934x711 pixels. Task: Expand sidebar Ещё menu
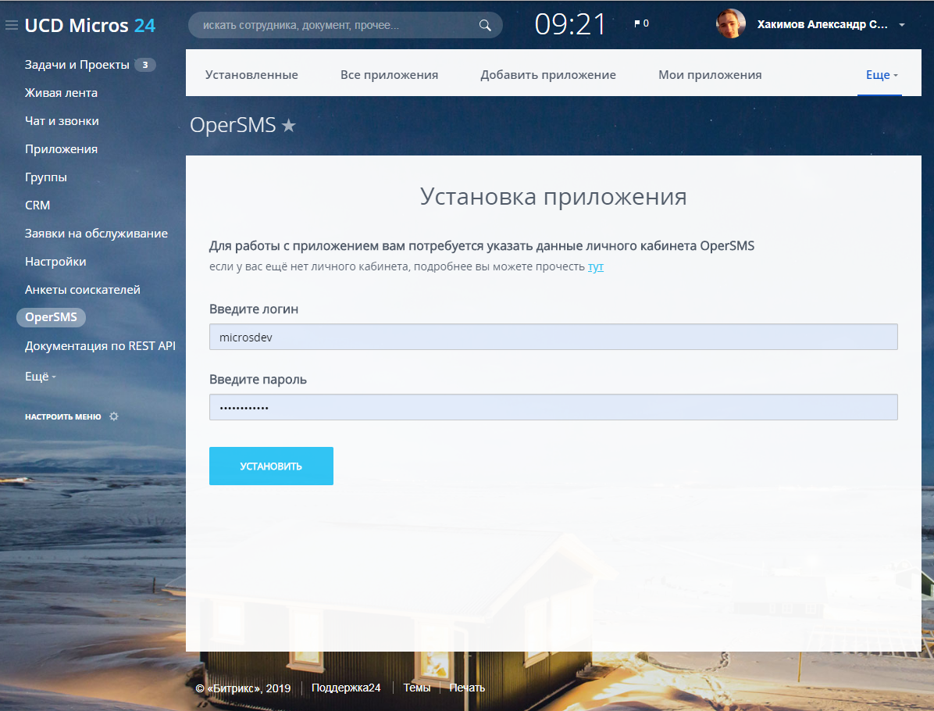(41, 377)
